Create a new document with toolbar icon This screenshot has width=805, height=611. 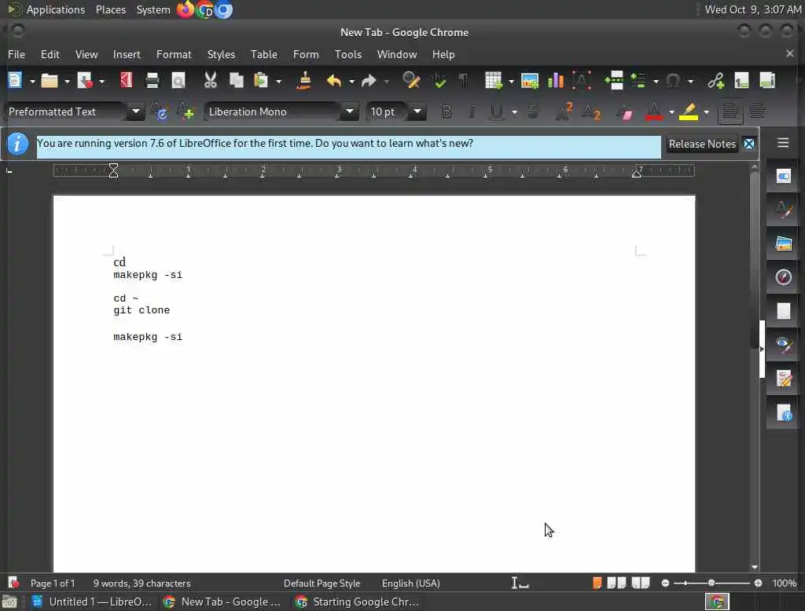tap(15, 81)
